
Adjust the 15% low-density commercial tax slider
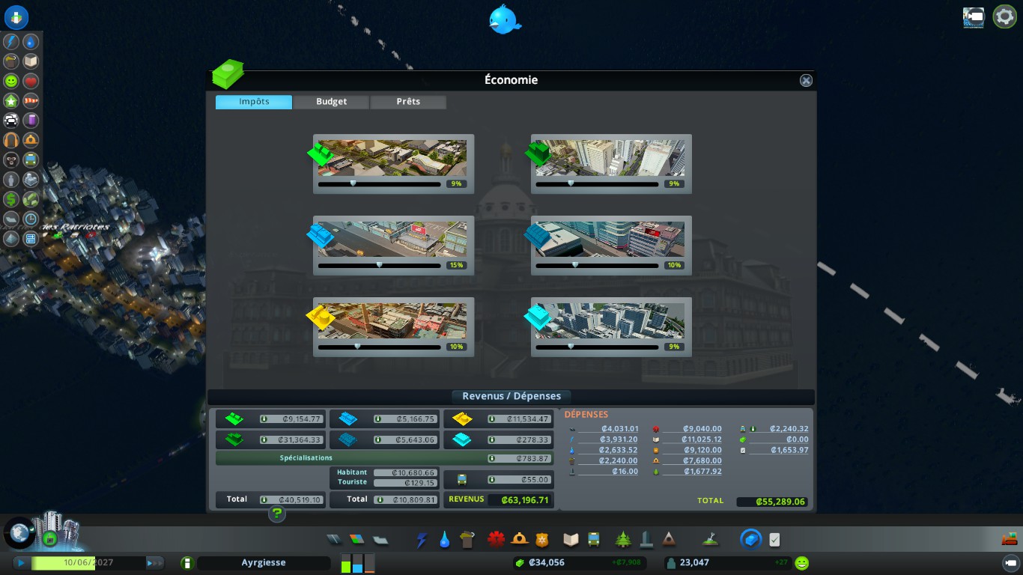tap(379, 265)
